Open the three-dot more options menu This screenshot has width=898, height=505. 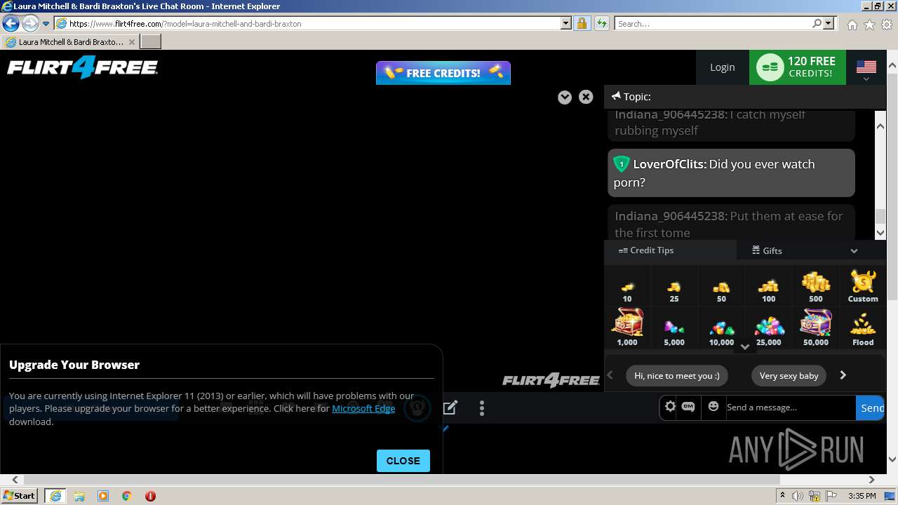pos(482,408)
